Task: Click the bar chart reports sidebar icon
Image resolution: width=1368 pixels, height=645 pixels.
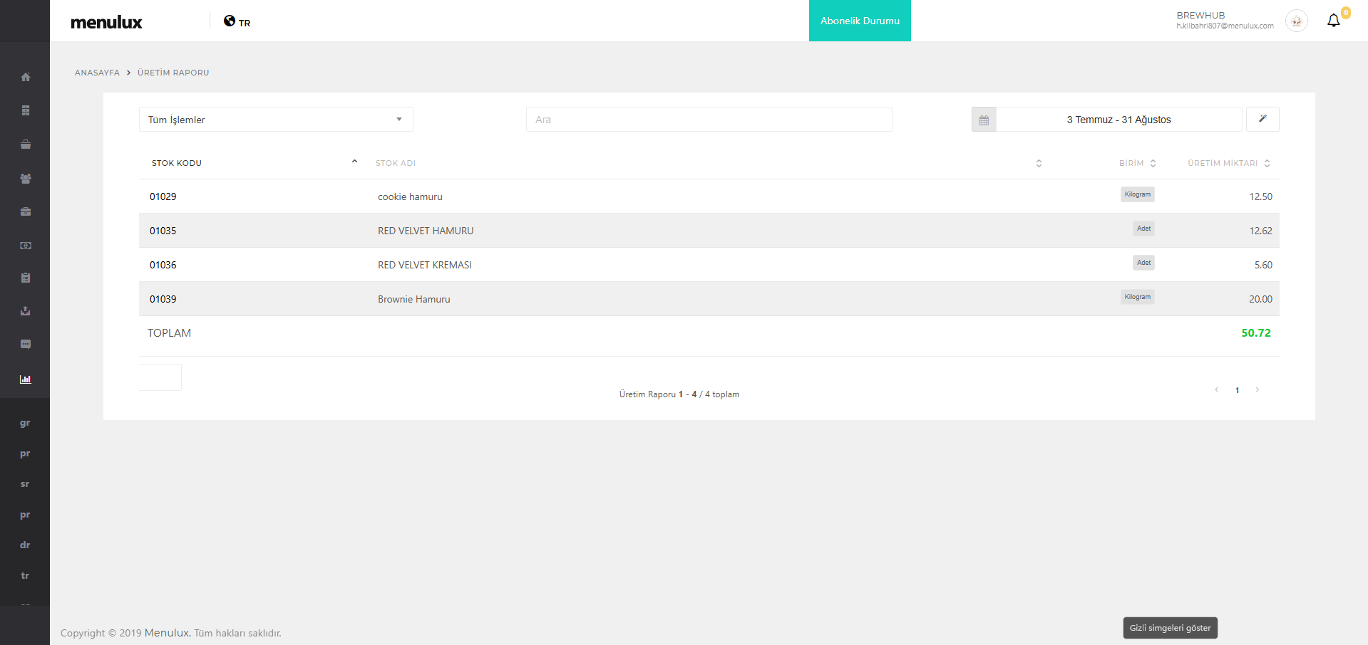Action: 26,379
